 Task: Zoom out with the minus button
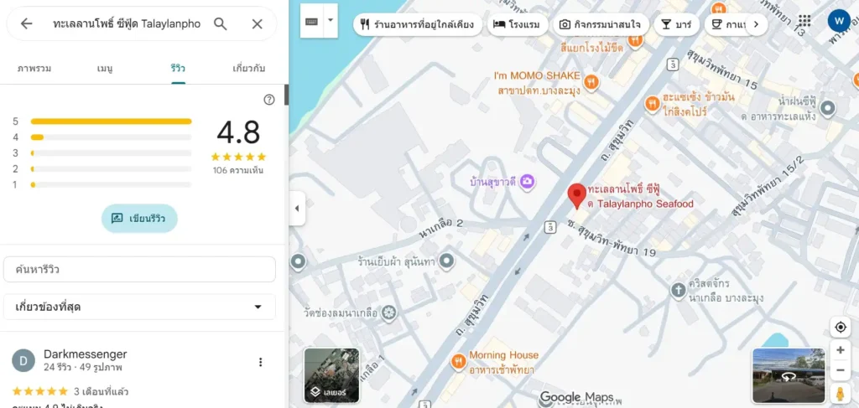[x=841, y=370]
